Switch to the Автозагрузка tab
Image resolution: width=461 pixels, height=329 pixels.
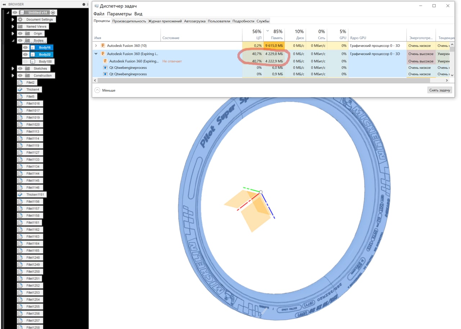point(194,21)
